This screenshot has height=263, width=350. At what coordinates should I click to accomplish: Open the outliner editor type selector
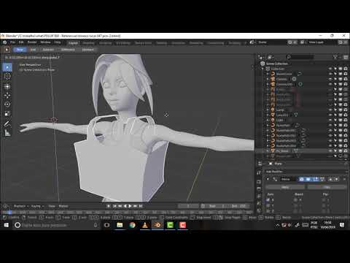pos(261,58)
